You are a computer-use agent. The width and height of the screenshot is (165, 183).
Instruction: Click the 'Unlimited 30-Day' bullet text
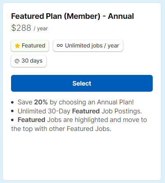(x=44, y=111)
